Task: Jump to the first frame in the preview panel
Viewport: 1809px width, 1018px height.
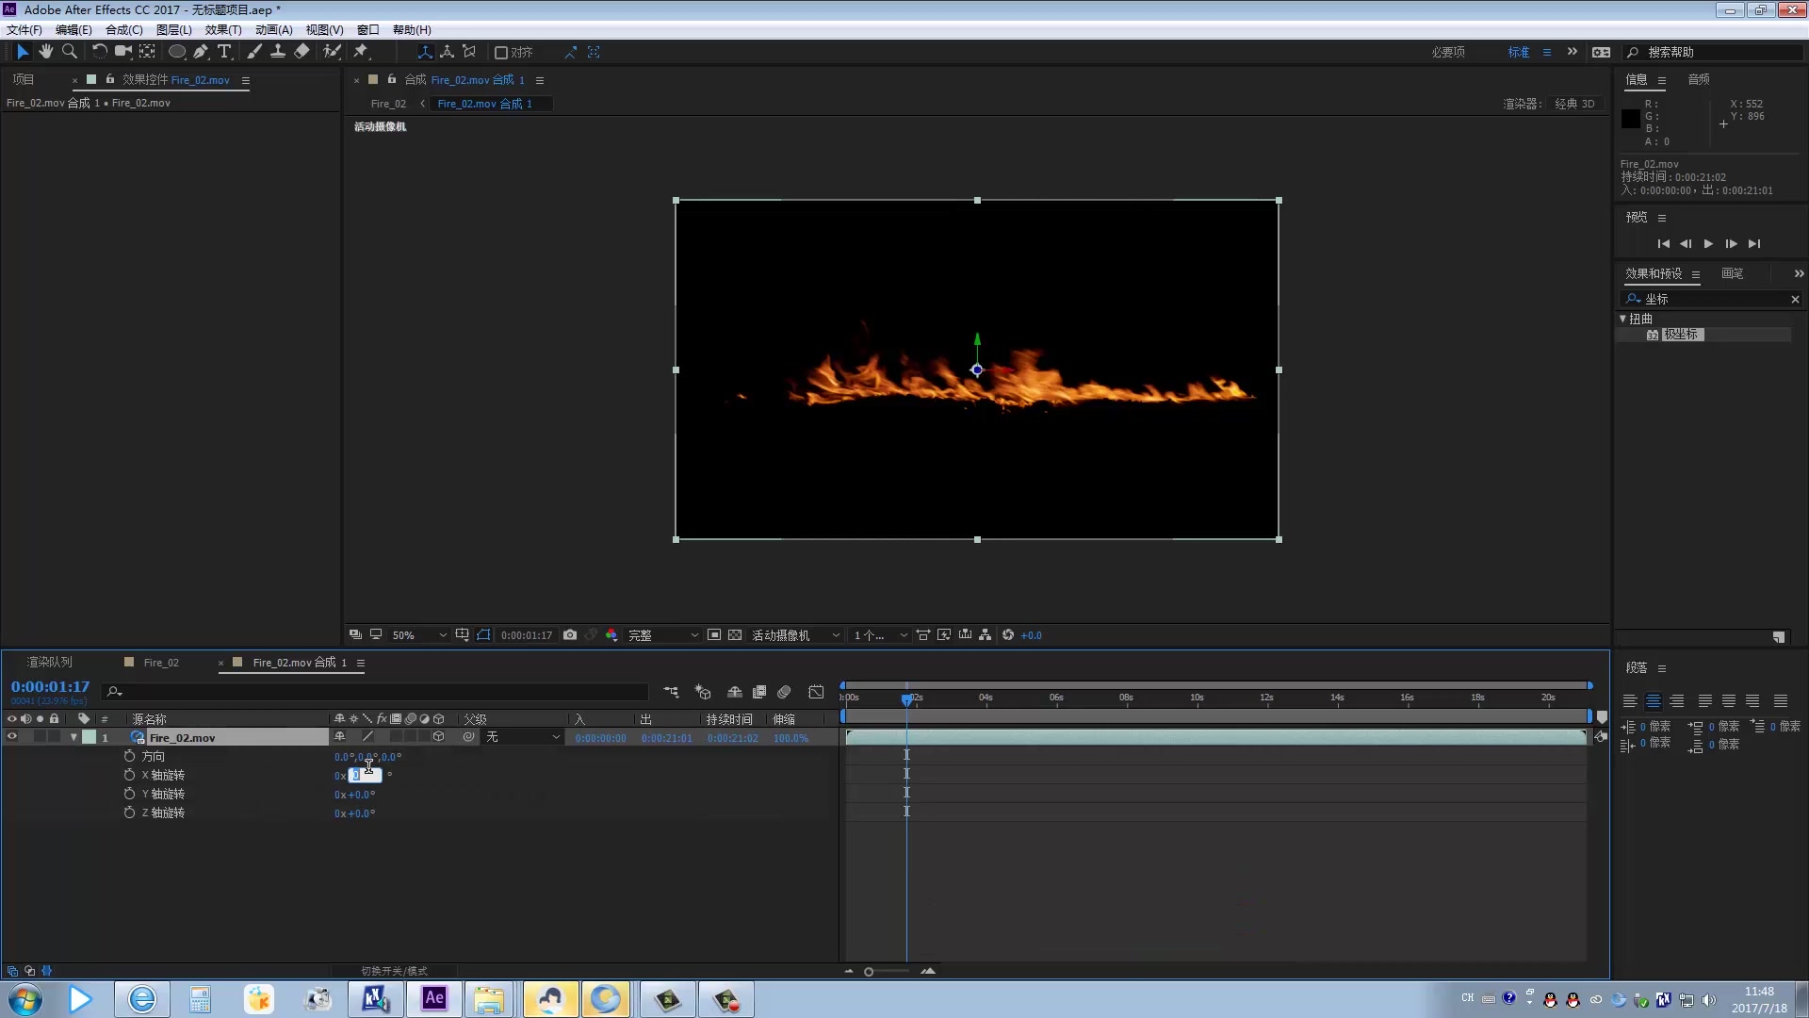Action: pyautogui.click(x=1664, y=243)
